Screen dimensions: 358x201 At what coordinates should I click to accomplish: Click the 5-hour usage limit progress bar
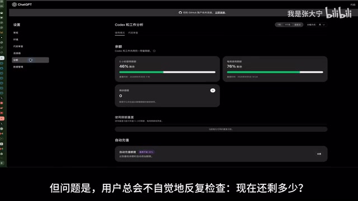[x=167, y=72]
